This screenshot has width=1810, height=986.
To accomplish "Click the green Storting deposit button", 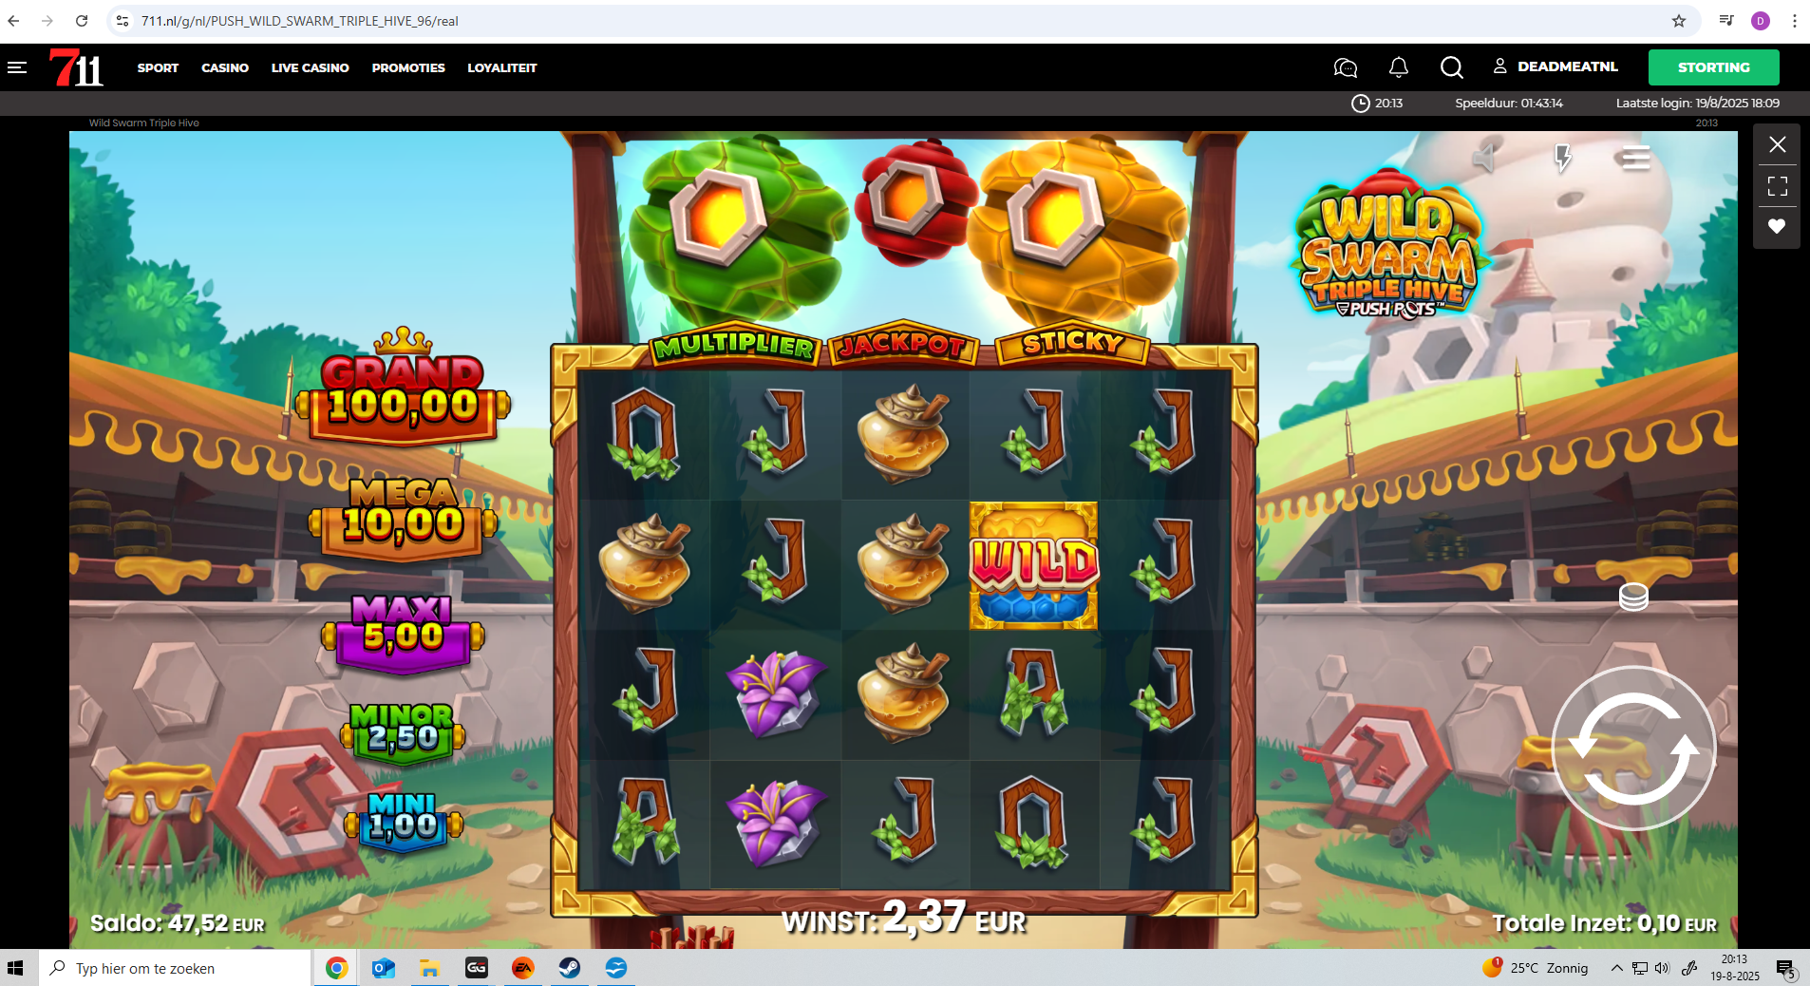I will 1713,67.
